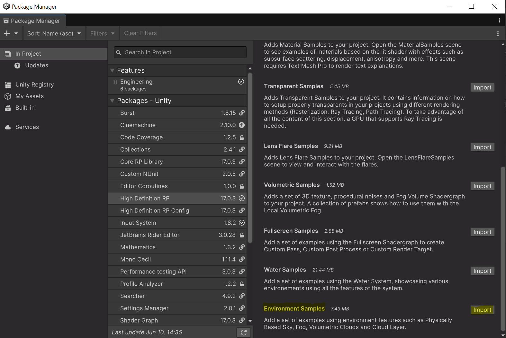Click the Cinemachine update available icon
The width and height of the screenshot is (506, 338).
coord(242,125)
